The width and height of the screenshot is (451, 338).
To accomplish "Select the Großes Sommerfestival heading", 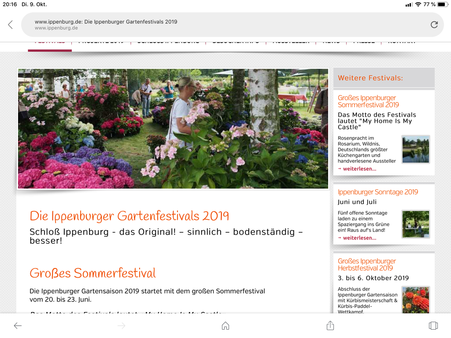I will tap(92, 273).
